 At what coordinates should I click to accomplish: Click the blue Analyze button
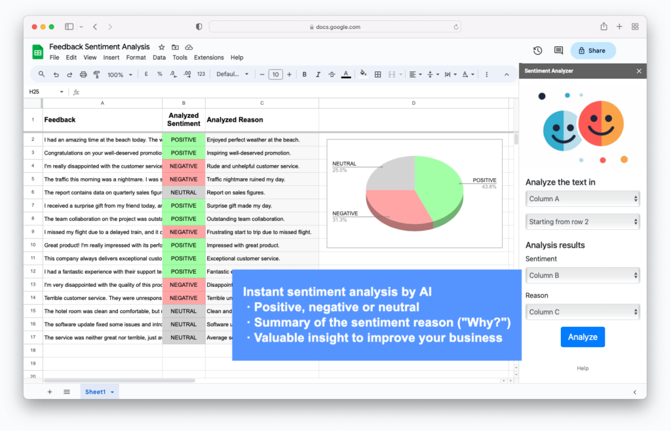(583, 337)
